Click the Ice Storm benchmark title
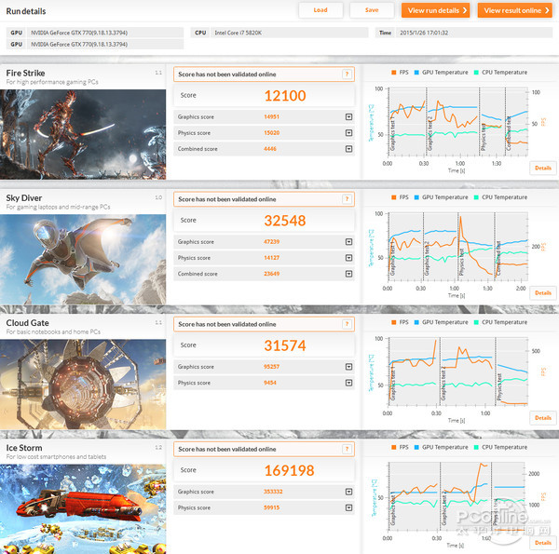559x554 pixels. coord(24,448)
